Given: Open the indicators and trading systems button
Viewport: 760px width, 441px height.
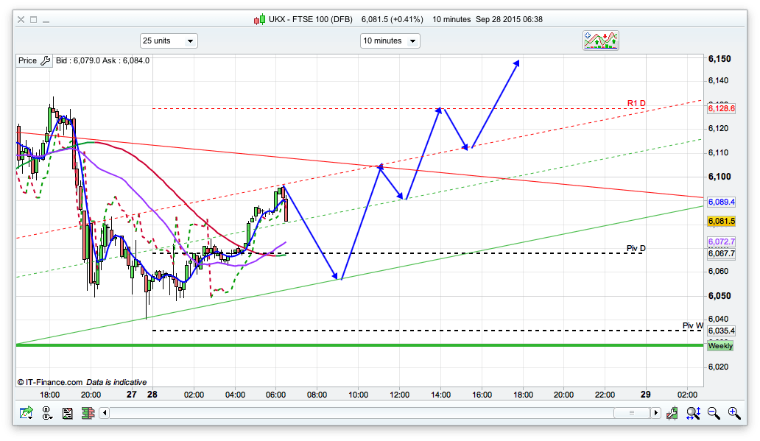Looking at the screenshot, I should (601, 40).
